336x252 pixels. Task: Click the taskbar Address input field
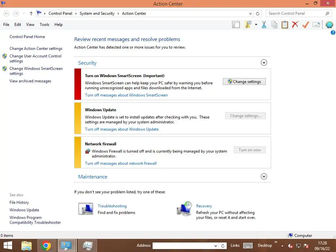tap(182, 245)
